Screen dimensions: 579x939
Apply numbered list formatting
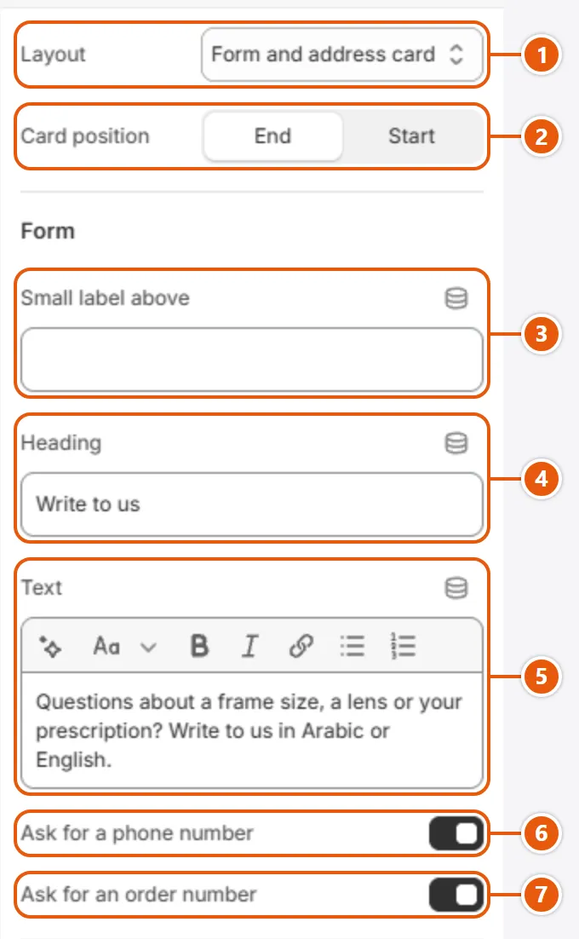coord(403,647)
